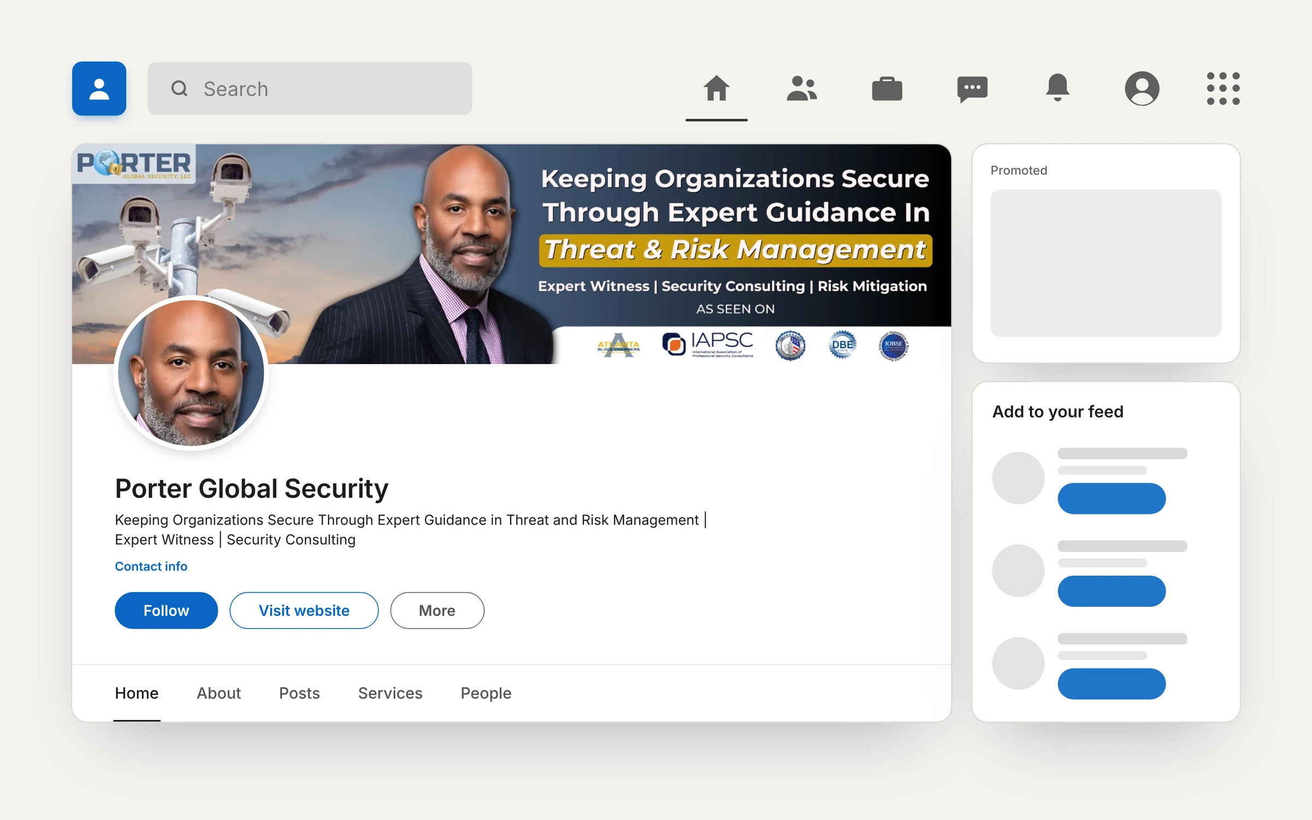Click second blue button in Add to your feed
Viewport: 1312px width, 820px height.
click(1111, 591)
